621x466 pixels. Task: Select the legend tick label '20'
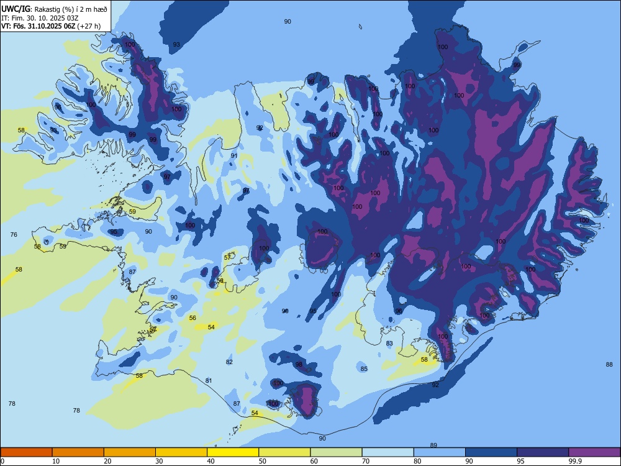[107, 461]
